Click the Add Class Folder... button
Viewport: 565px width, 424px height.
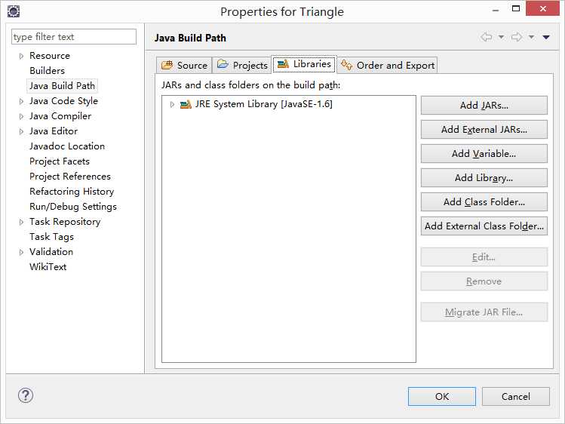click(x=484, y=201)
